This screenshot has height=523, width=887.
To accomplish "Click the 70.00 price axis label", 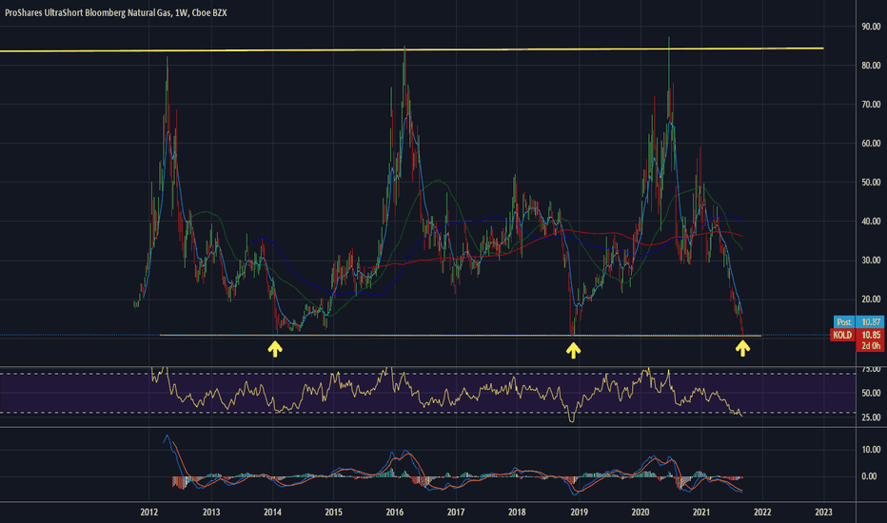I will pyautogui.click(x=871, y=105).
